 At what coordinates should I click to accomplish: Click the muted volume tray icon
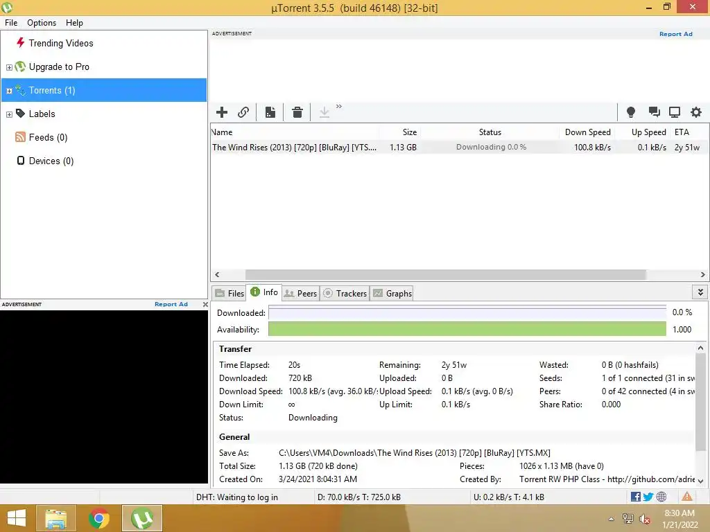coord(644,519)
